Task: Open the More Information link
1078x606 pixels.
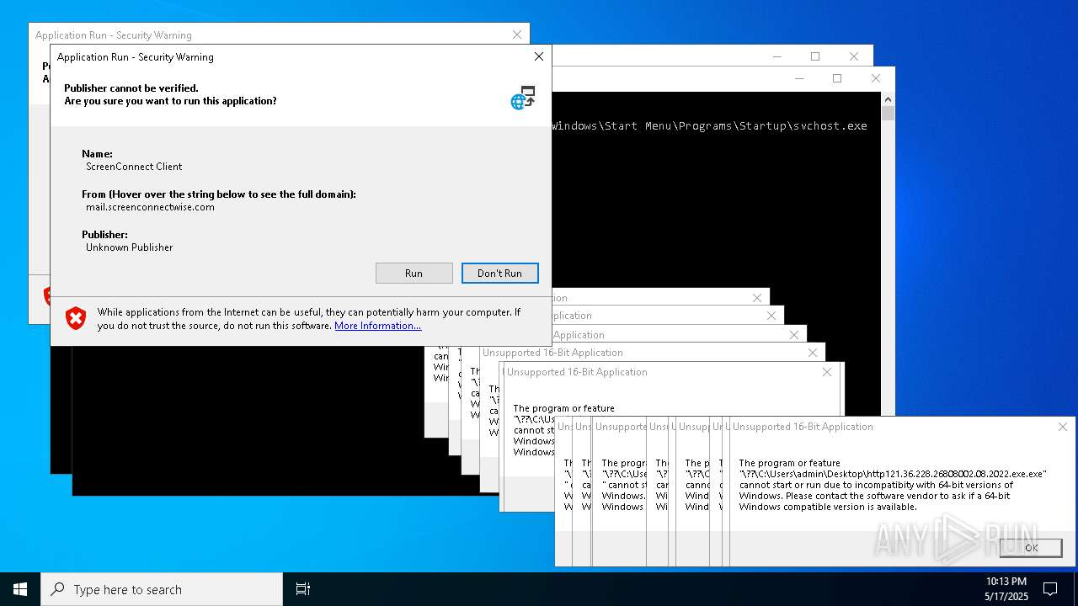Action: pos(377,326)
